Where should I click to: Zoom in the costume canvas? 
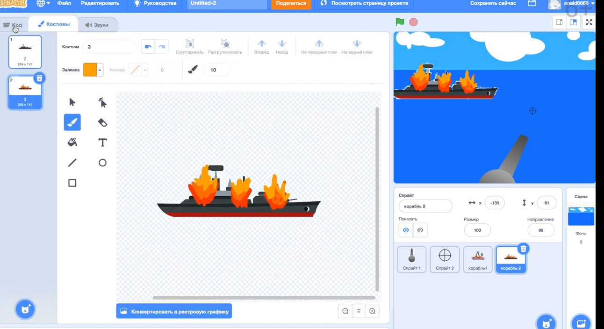(372, 311)
